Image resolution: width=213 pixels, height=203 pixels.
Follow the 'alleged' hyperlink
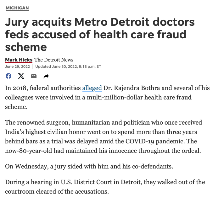[x=92, y=88]
